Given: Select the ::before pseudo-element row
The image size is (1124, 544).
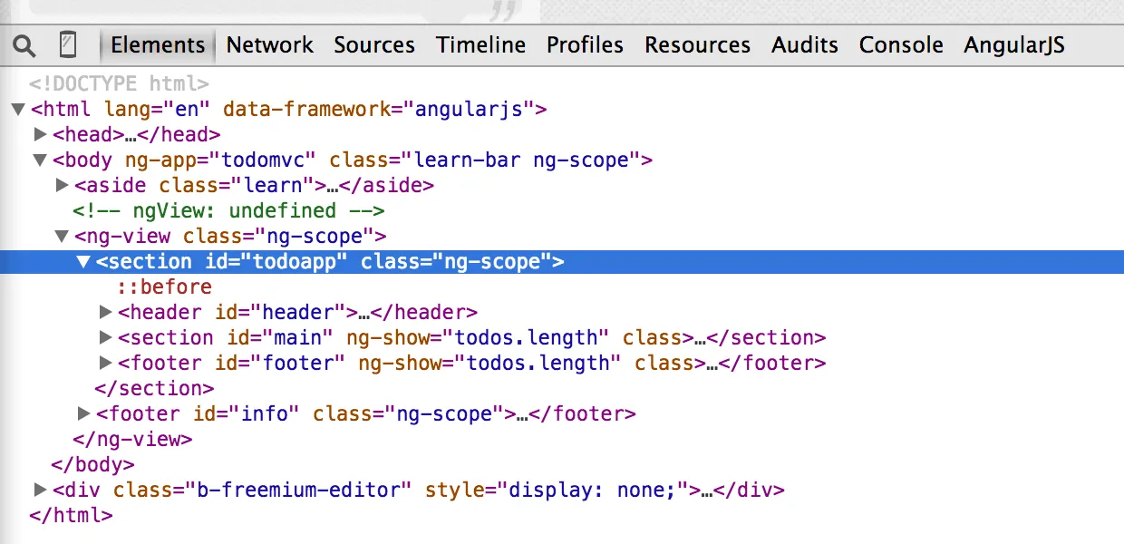Looking at the screenshot, I should (x=163, y=287).
